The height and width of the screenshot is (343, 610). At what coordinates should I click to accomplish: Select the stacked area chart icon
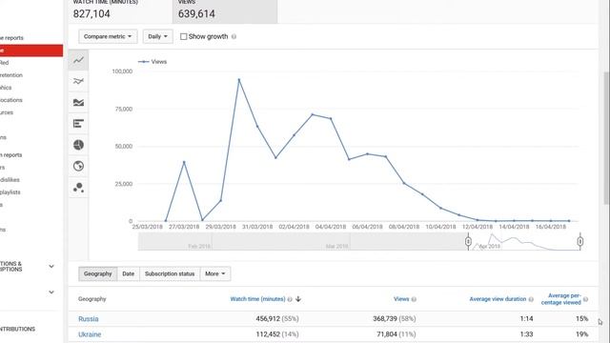click(x=78, y=103)
